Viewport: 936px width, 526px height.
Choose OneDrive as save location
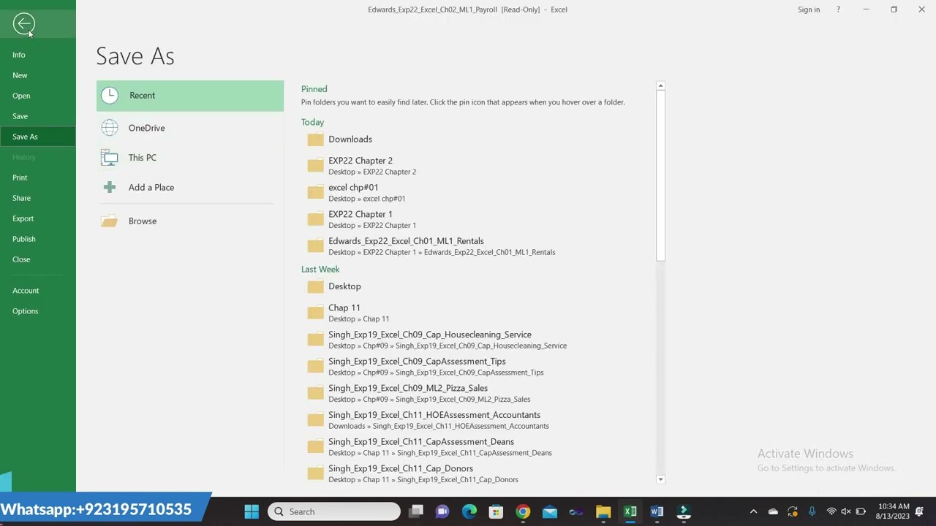pyautogui.click(x=190, y=128)
